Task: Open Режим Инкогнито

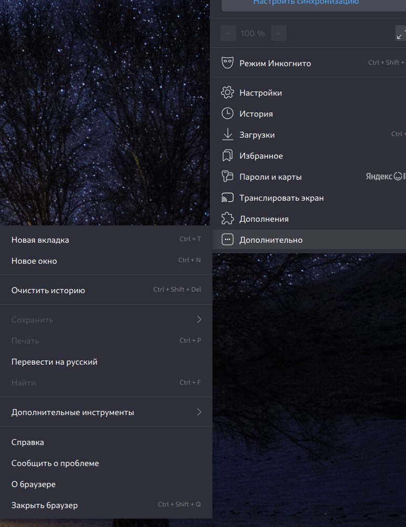Action: pyautogui.click(x=309, y=63)
